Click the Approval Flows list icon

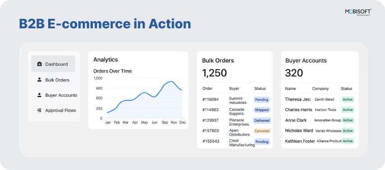point(39,110)
